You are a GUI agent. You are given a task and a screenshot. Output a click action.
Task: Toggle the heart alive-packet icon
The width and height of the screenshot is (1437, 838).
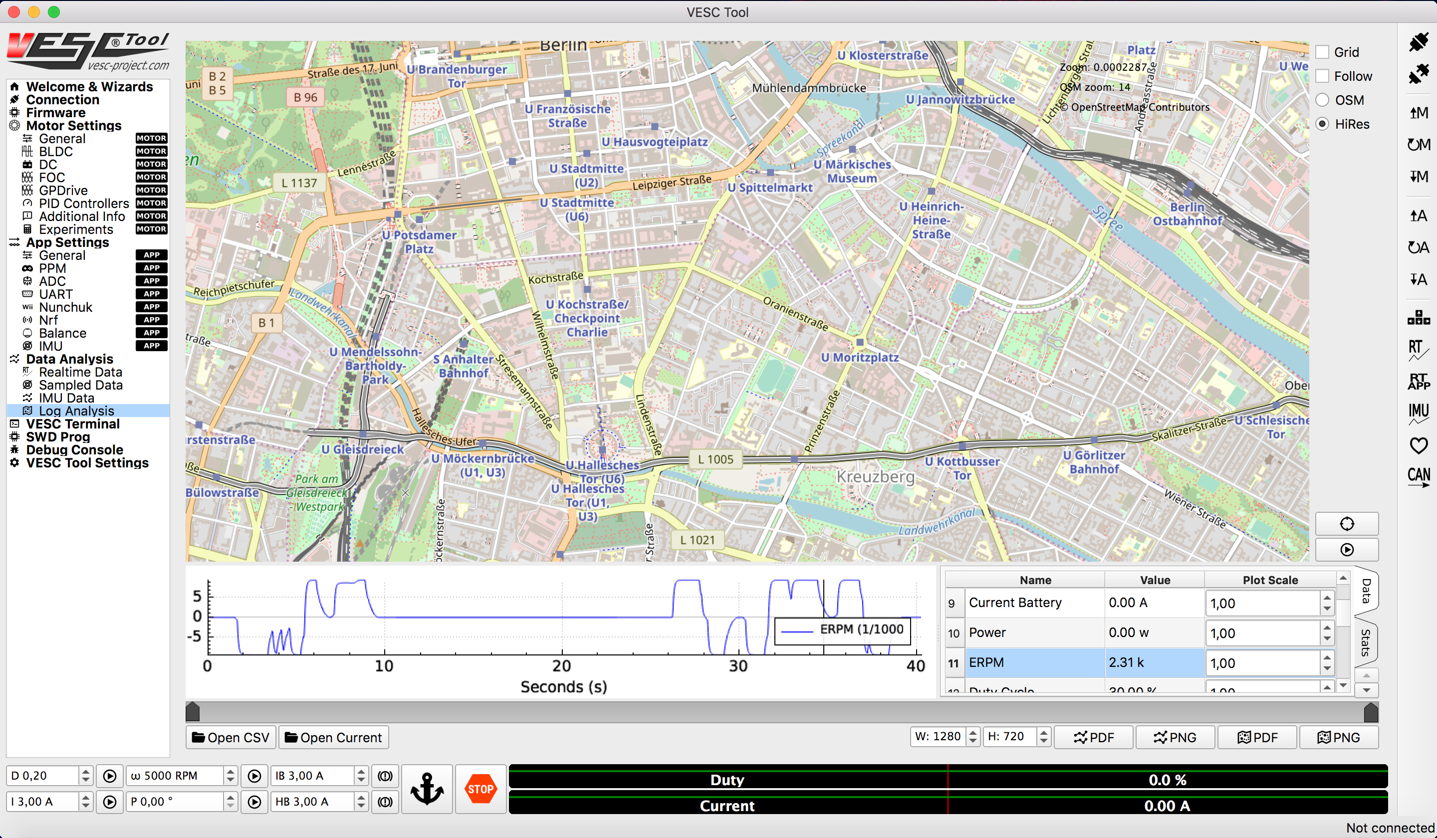tap(1418, 445)
